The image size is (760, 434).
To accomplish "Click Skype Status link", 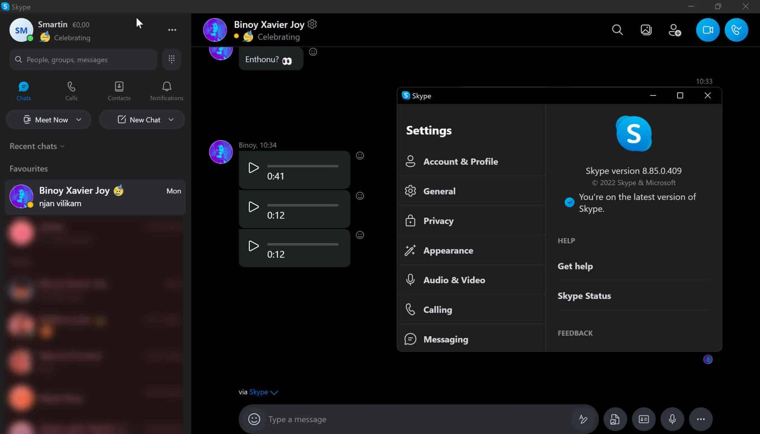I will click(x=584, y=296).
